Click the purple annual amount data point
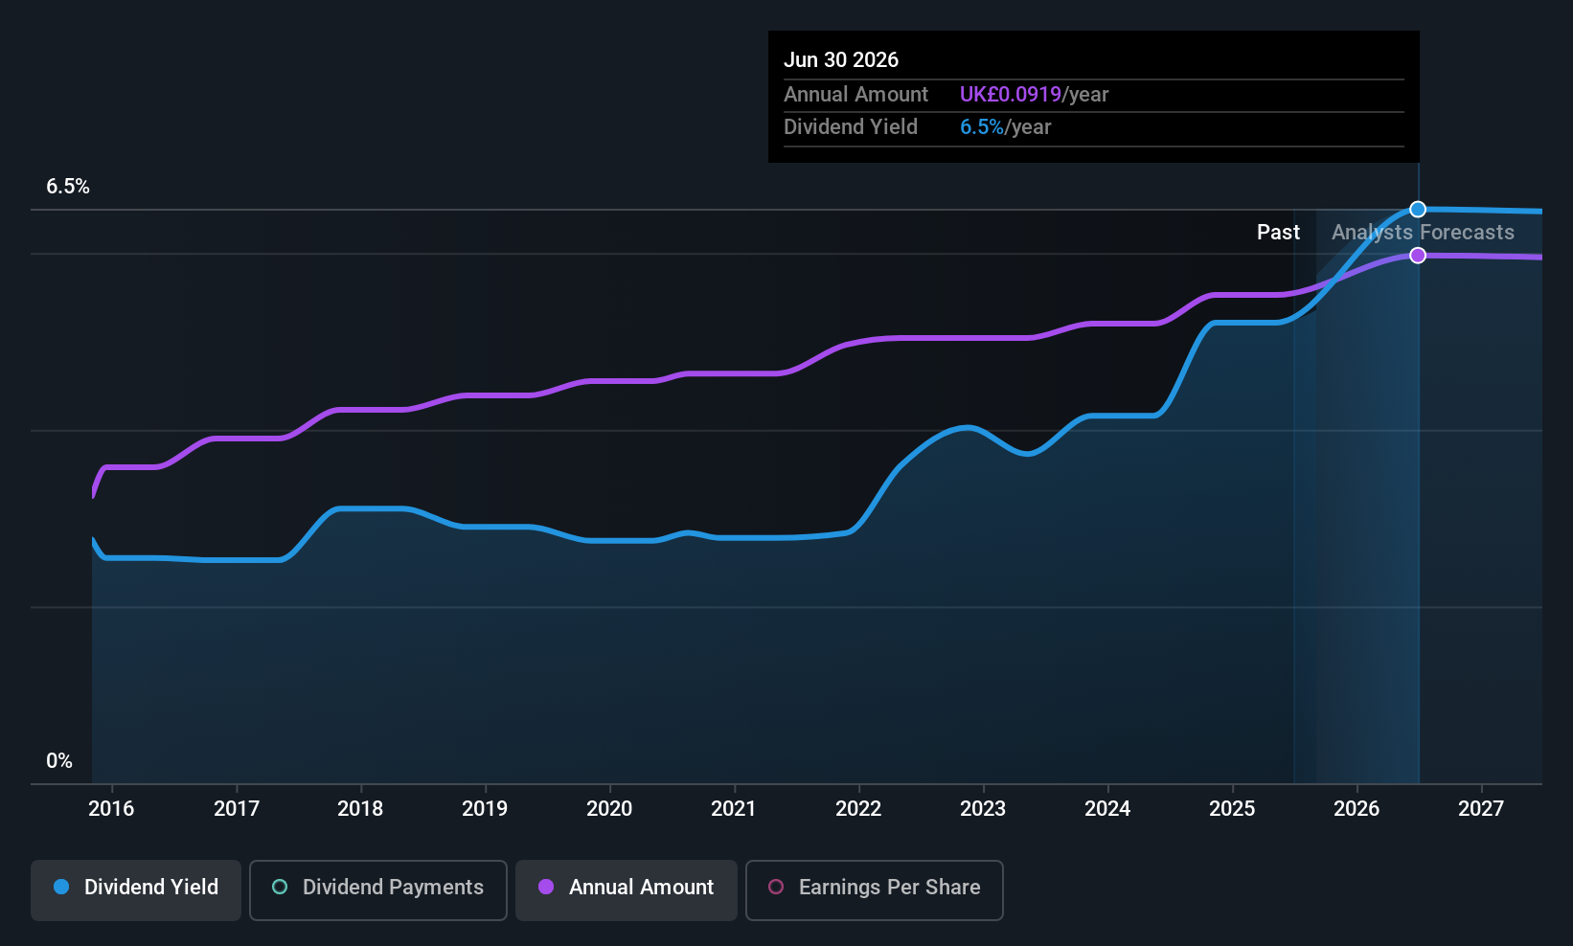 (1418, 256)
